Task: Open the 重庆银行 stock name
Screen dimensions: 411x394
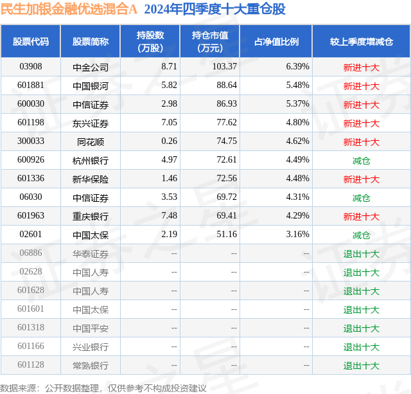Action: (91, 216)
